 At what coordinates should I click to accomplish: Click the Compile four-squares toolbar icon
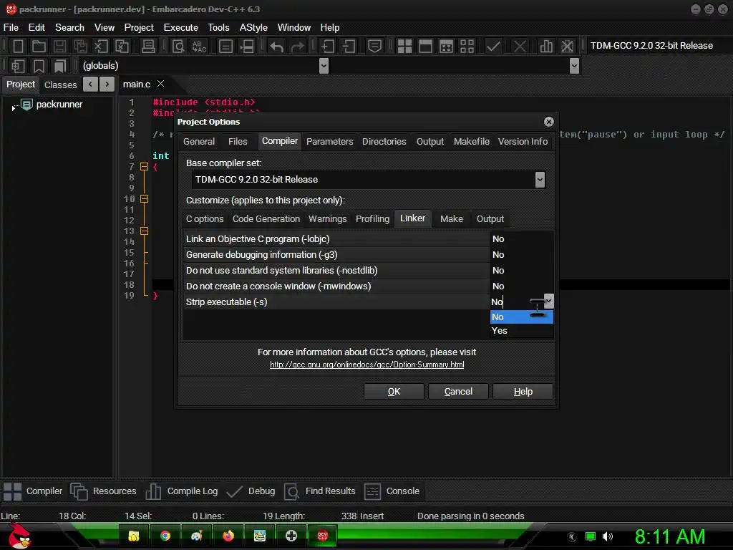click(x=404, y=46)
